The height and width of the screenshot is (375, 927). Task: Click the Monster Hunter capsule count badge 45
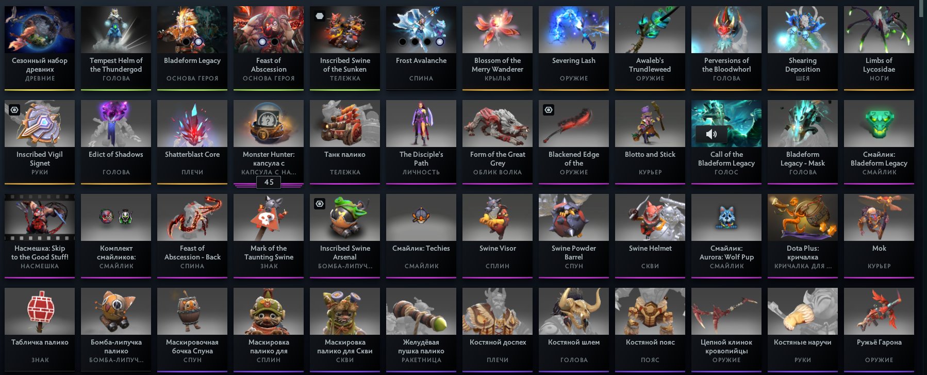[x=269, y=182]
